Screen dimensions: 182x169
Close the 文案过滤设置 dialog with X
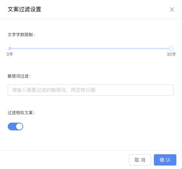click(172, 9)
